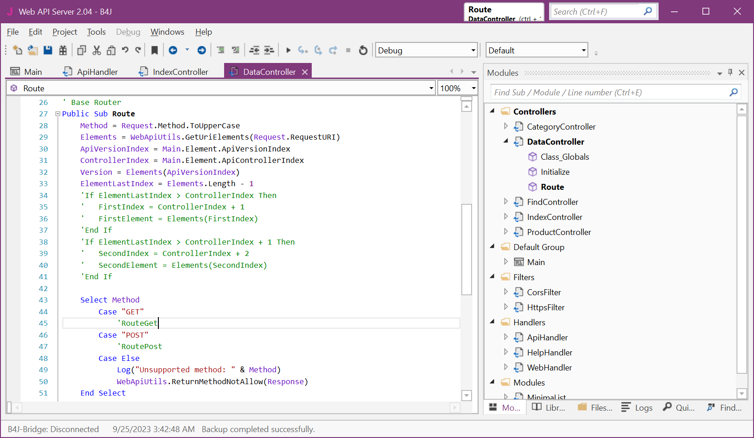Click the Cut scissors icon
Screen dimensions: 754x438
tap(96, 50)
